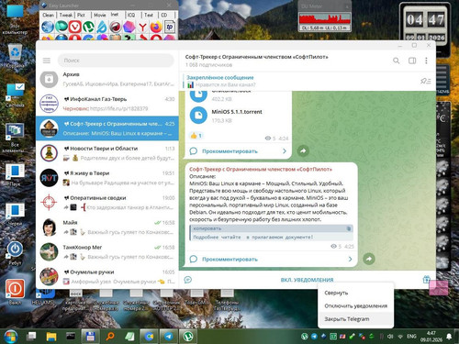This screenshot has height=344, width=459.
Task: Search within the channel using magnifier icon
Action: pos(397,61)
